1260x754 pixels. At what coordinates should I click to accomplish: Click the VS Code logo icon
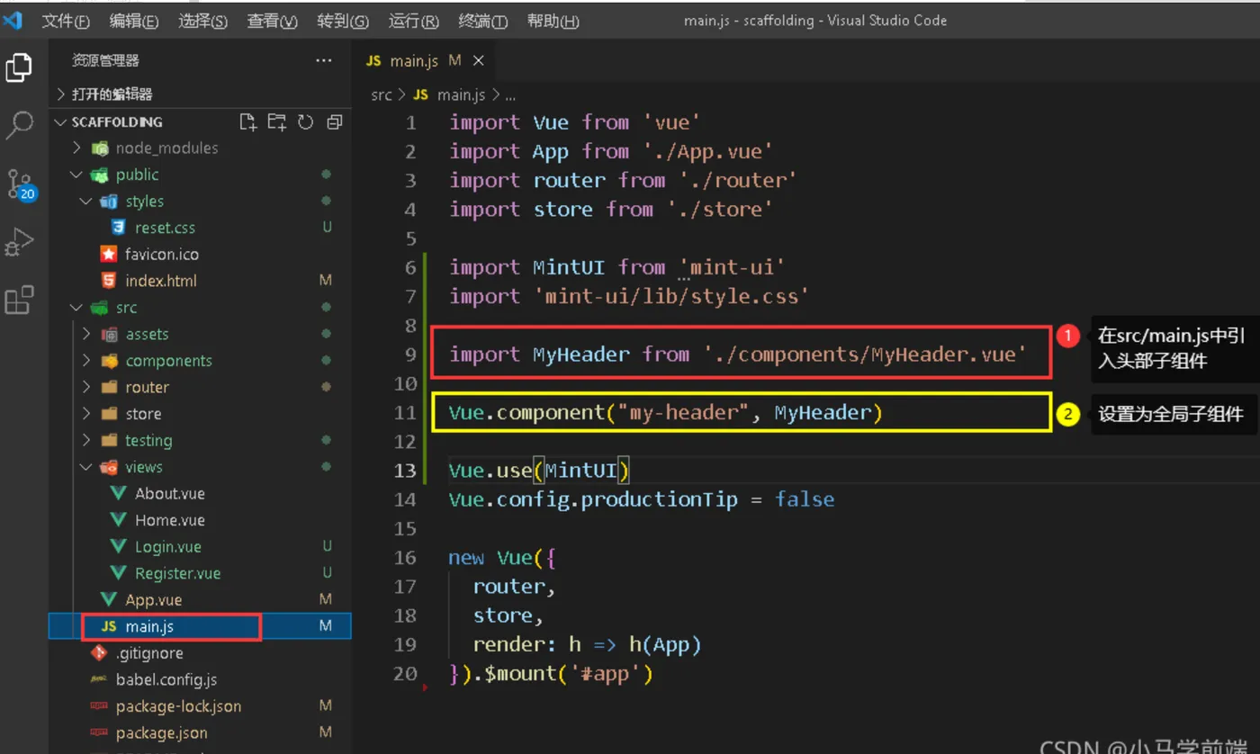click(13, 20)
